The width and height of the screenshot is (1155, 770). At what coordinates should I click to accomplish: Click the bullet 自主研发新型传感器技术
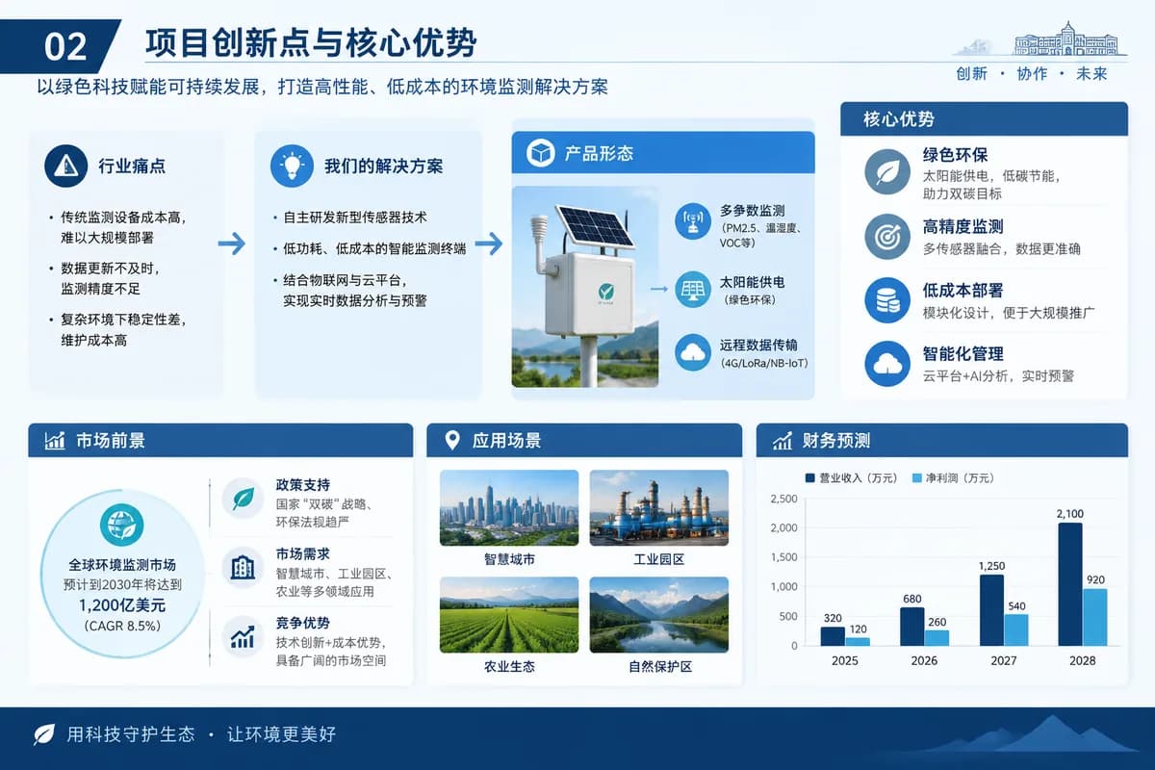(354, 217)
